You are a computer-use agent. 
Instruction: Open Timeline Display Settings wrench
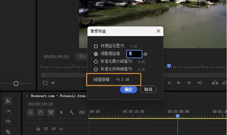[72, 113]
